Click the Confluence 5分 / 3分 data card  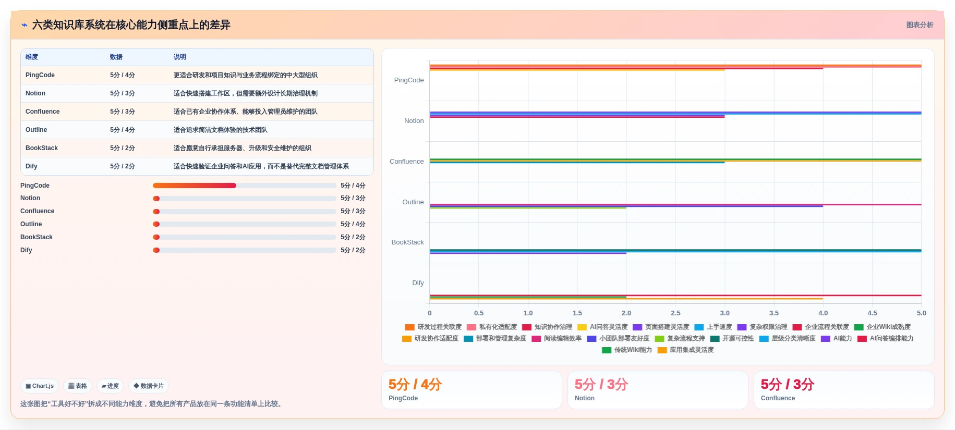(x=844, y=390)
